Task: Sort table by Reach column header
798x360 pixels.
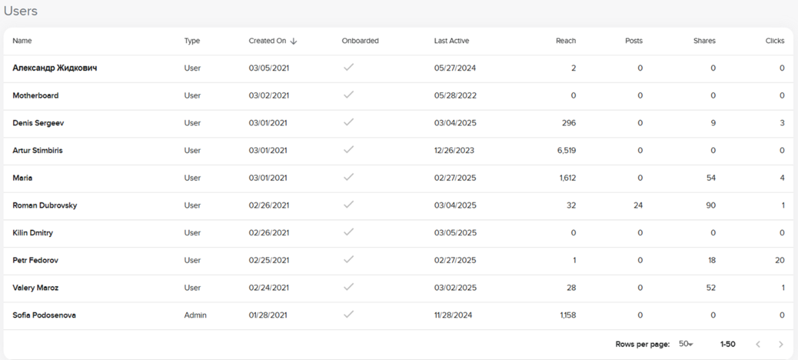Action: [x=566, y=41]
